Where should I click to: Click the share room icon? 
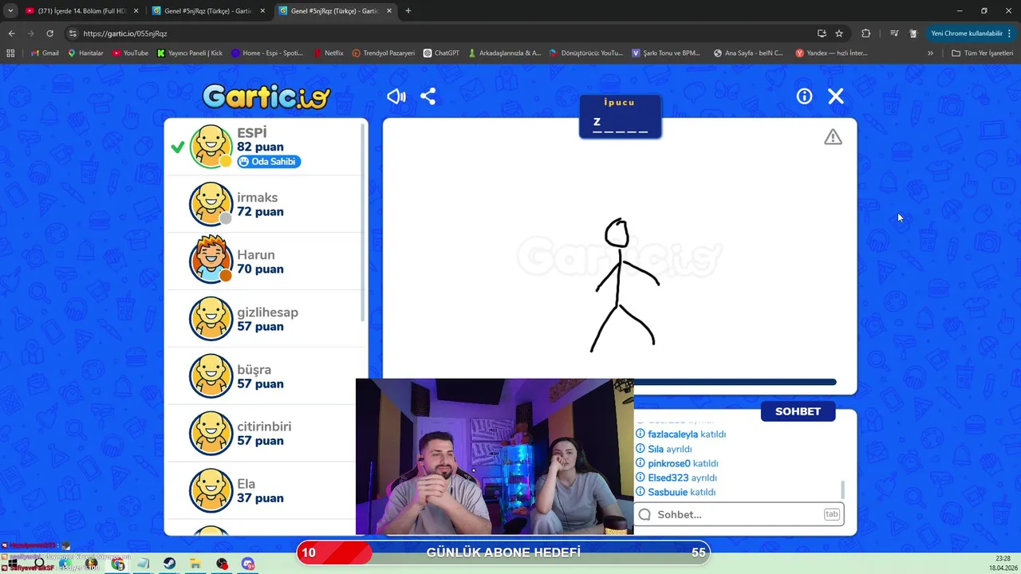(428, 96)
